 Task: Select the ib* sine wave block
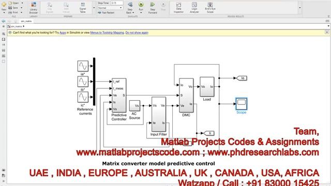(83, 82)
